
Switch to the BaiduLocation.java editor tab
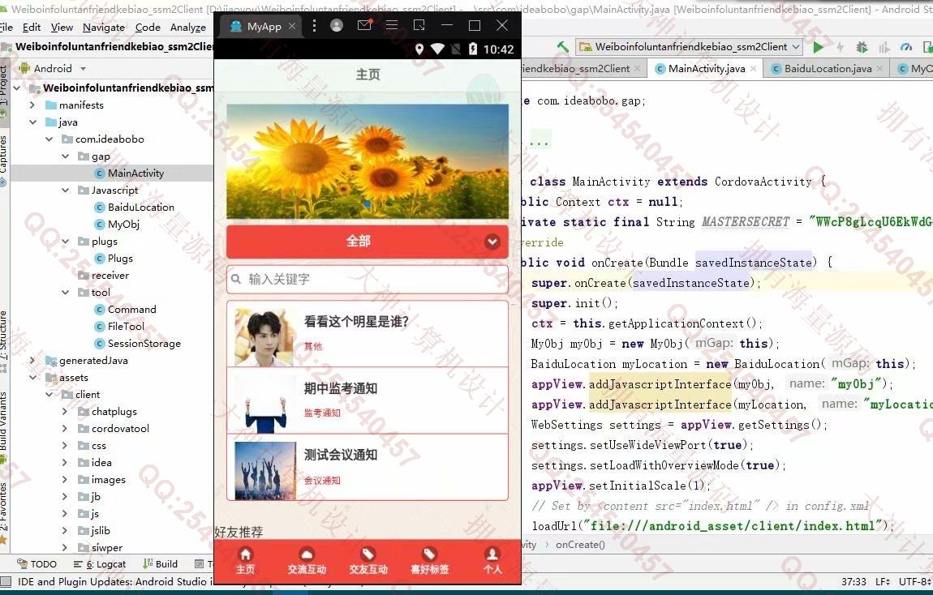pyautogui.click(x=827, y=68)
